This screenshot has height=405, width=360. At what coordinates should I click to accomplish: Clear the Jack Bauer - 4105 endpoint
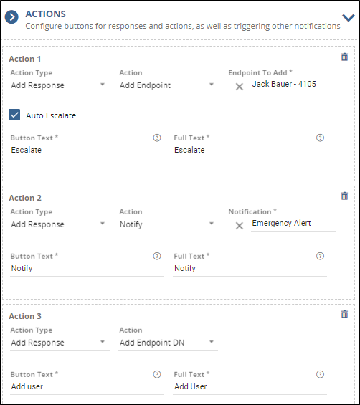point(240,87)
